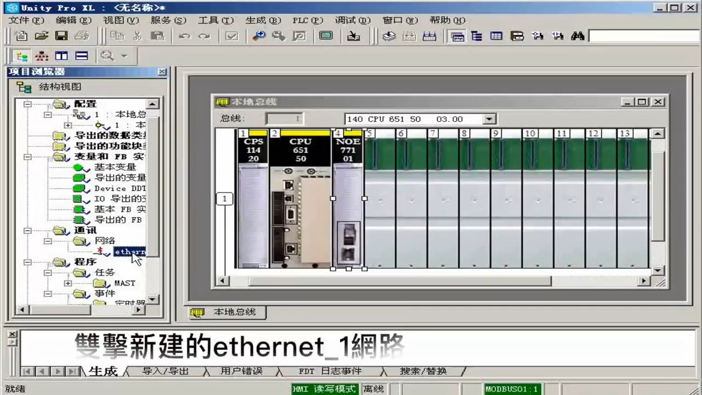Screen dimensions: 702x395
Task: Open an existing project
Action: pos(42,35)
